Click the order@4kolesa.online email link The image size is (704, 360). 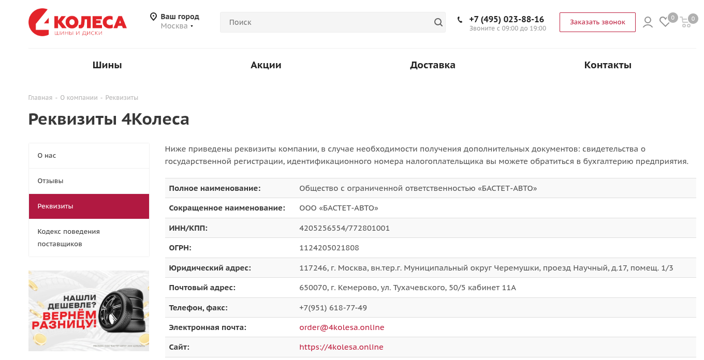(342, 327)
